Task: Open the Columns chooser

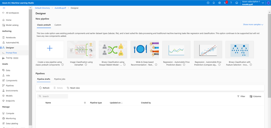Action: pos(255,96)
